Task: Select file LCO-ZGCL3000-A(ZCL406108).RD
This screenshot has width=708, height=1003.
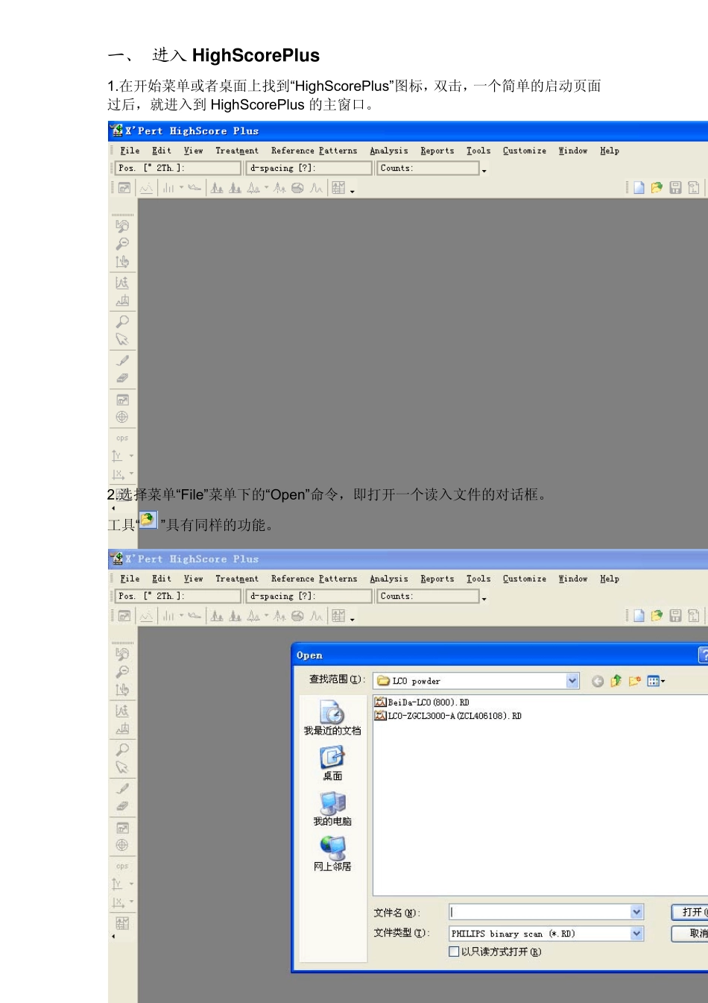Action: pos(448,716)
